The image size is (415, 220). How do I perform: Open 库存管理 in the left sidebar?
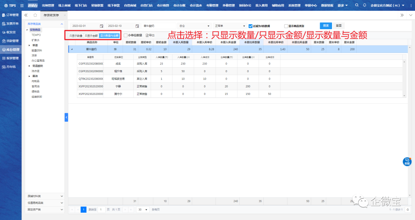pos(10,50)
